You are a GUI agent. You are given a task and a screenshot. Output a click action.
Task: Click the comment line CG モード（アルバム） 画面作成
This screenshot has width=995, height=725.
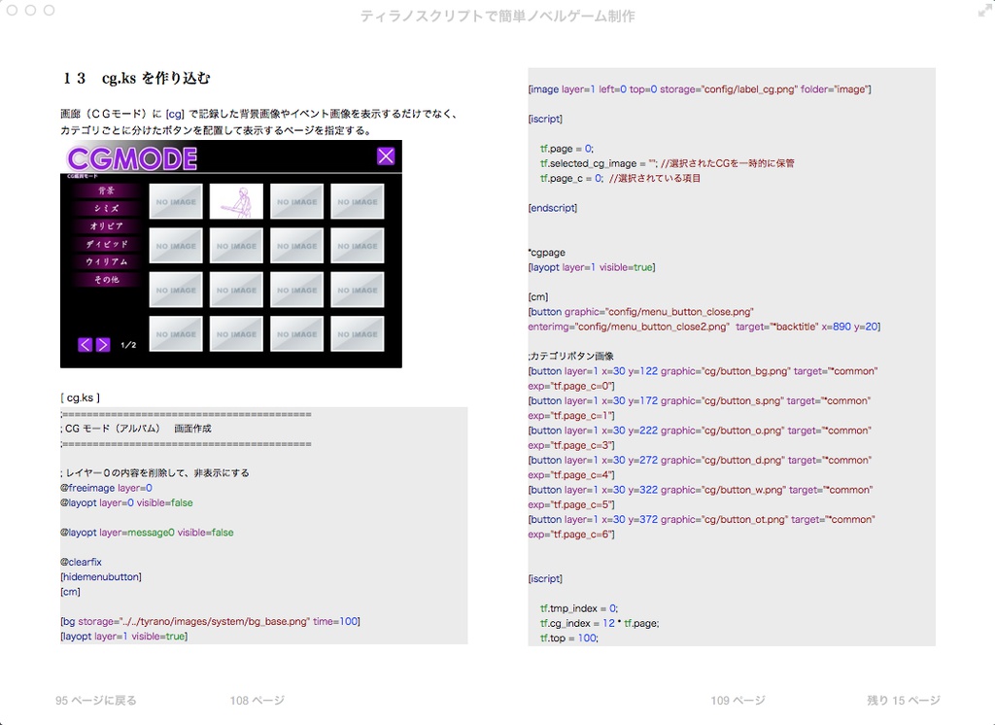(x=136, y=429)
